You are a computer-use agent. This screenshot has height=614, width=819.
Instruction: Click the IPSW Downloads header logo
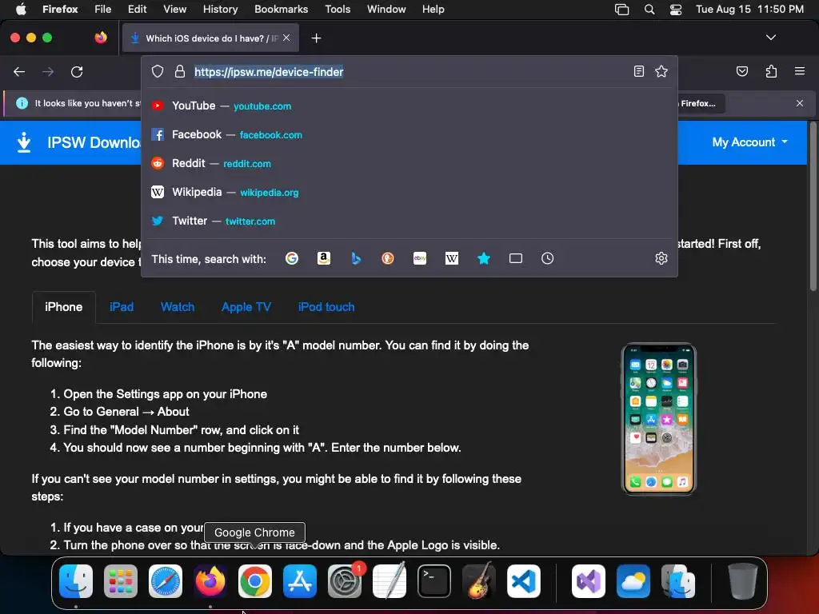(78, 142)
